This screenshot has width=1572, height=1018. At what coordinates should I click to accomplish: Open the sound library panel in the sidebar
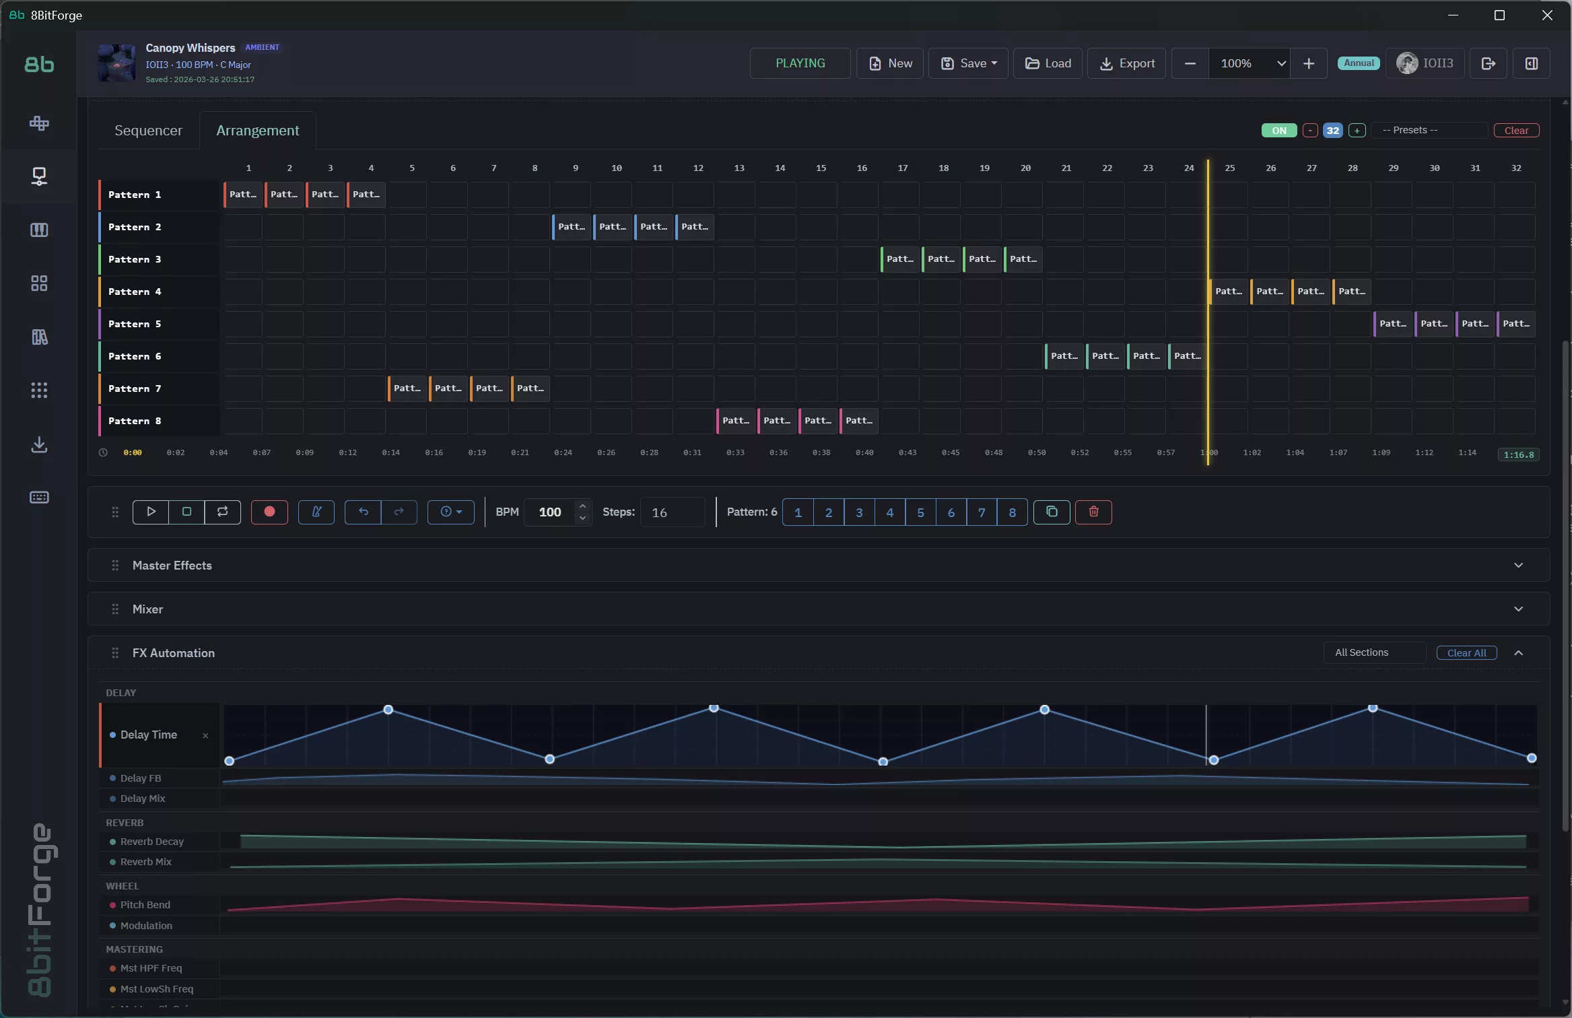[39, 337]
